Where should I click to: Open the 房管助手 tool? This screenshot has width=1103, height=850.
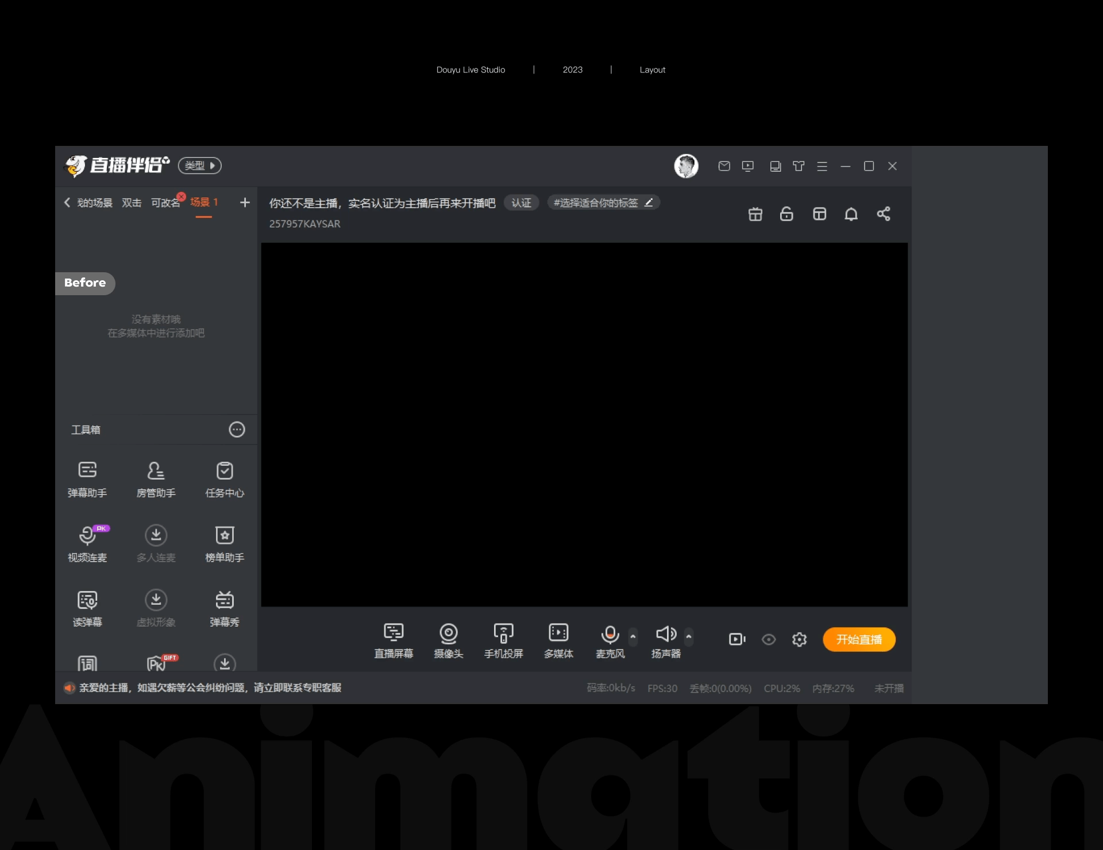(156, 479)
